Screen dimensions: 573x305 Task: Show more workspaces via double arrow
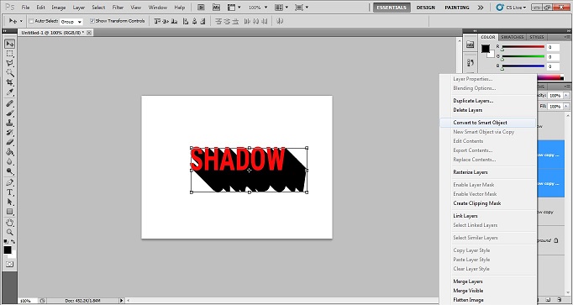(481, 8)
